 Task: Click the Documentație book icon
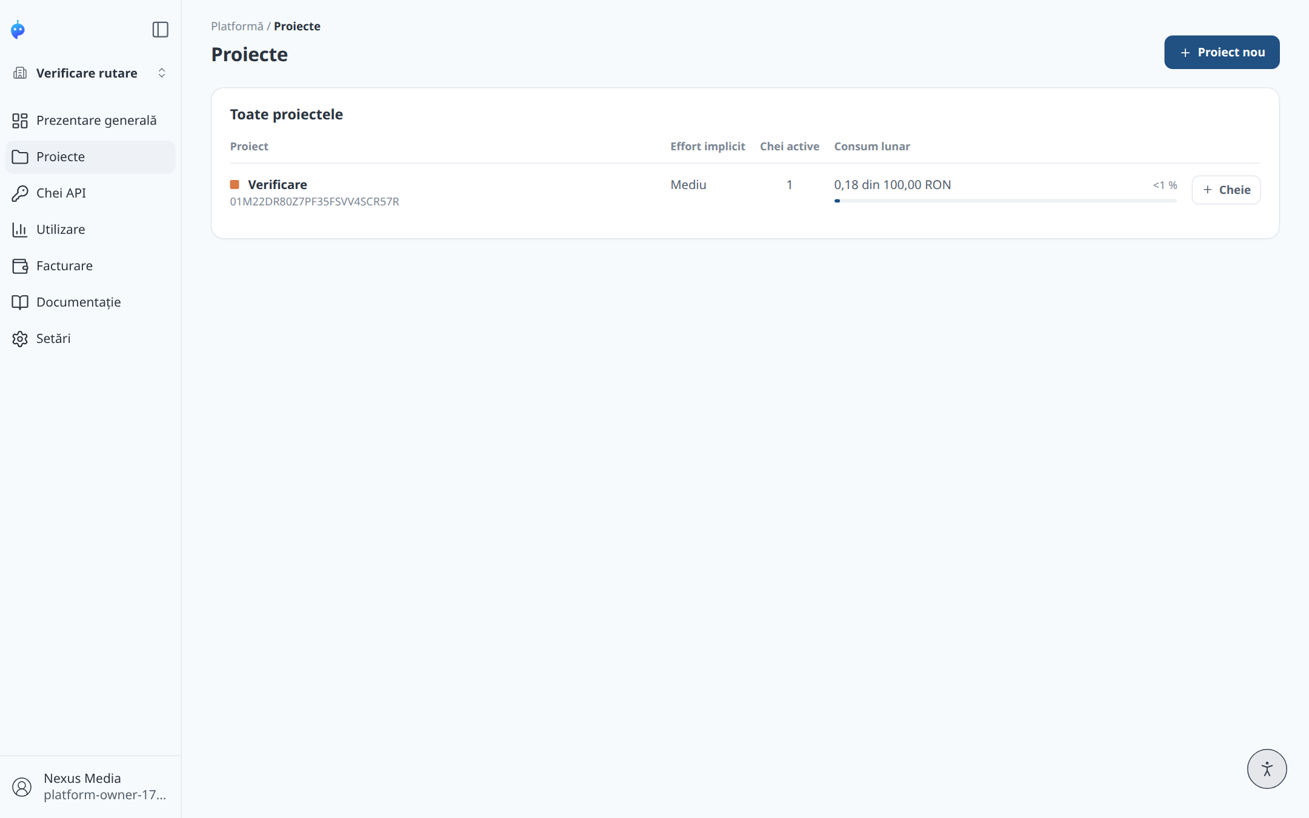[20, 302]
